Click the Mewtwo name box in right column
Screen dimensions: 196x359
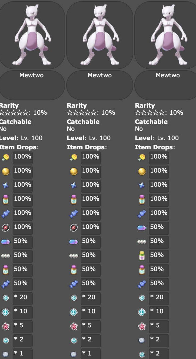coord(165,85)
